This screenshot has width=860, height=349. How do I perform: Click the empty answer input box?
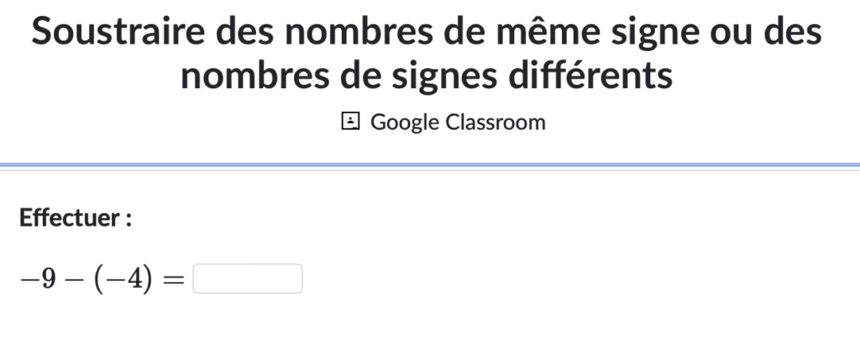tap(248, 279)
